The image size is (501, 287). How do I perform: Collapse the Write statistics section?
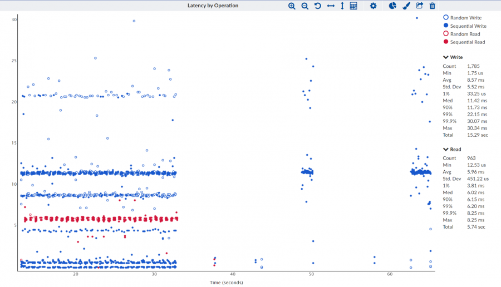(446, 57)
